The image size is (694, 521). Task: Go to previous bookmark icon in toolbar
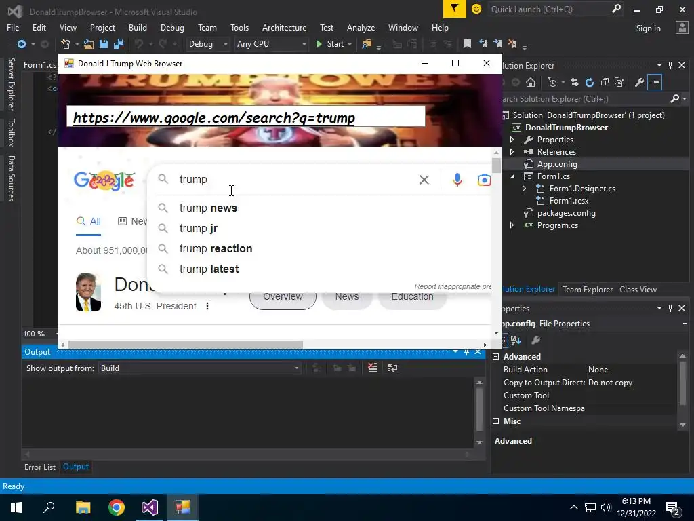[483, 44]
